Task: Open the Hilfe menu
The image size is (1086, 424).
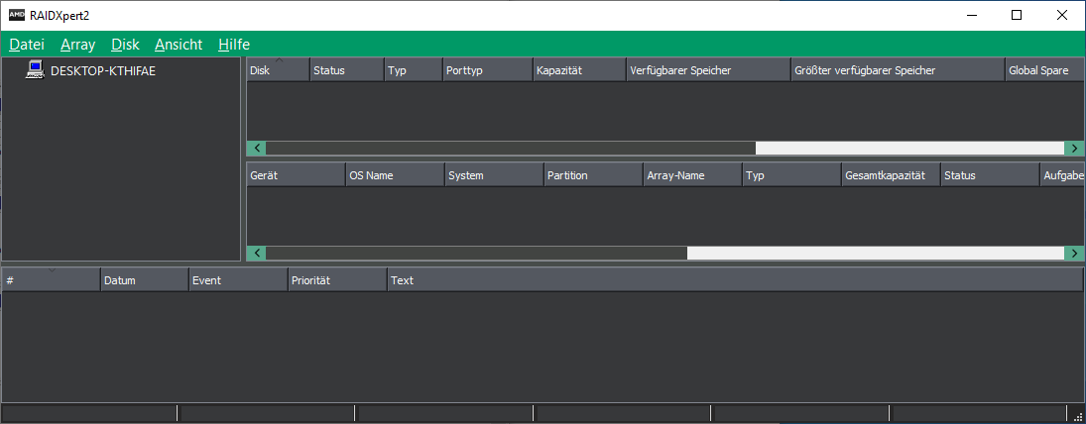Action: tap(234, 45)
